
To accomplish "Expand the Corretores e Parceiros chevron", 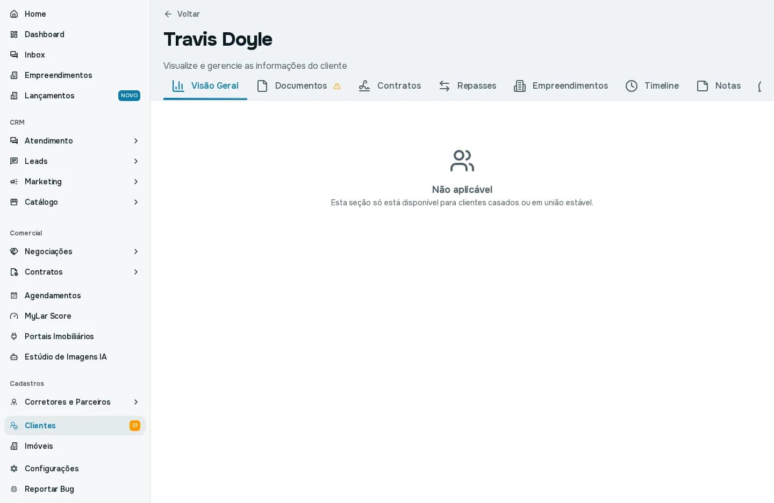I will 136,402.
